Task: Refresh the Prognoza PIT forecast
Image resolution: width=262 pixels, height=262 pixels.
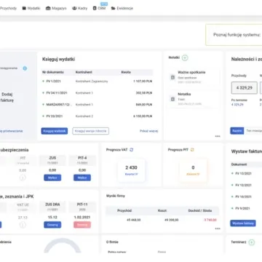Action: pyautogui.click(x=192, y=150)
